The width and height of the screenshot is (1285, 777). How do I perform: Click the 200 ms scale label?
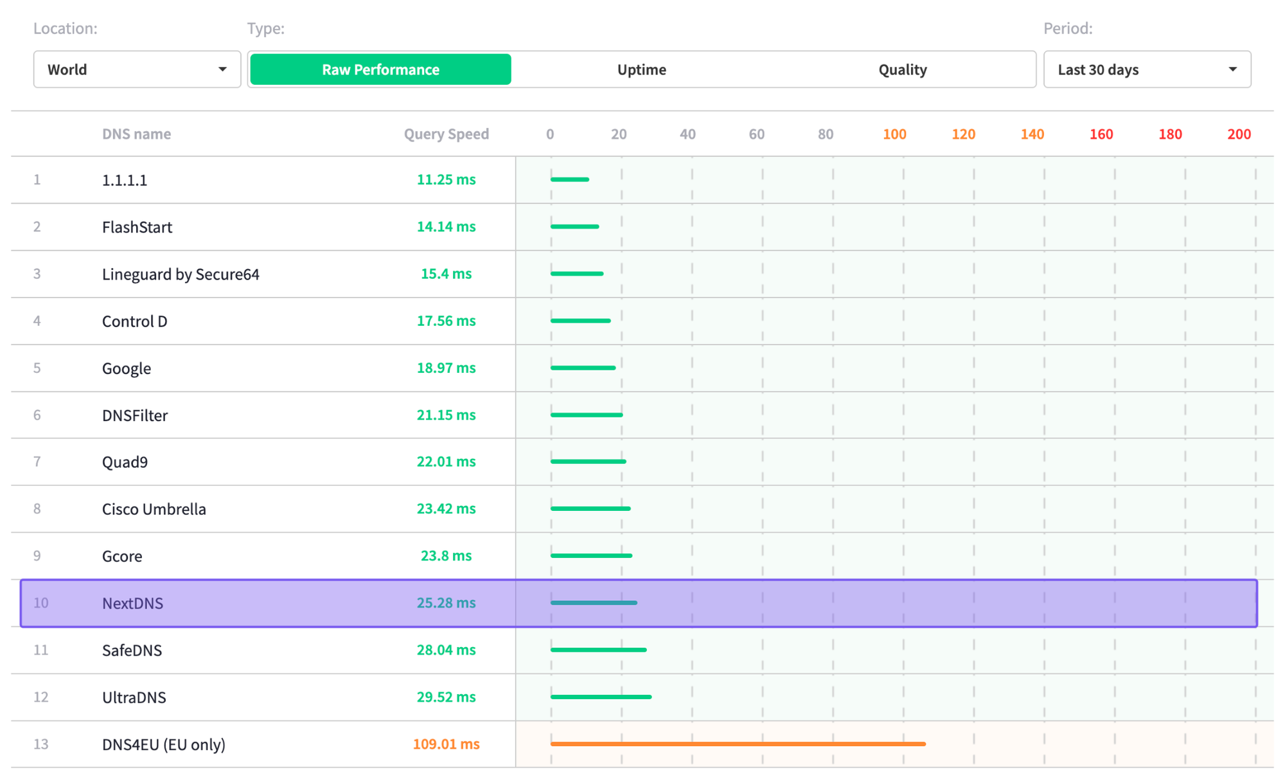click(x=1238, y=134)
